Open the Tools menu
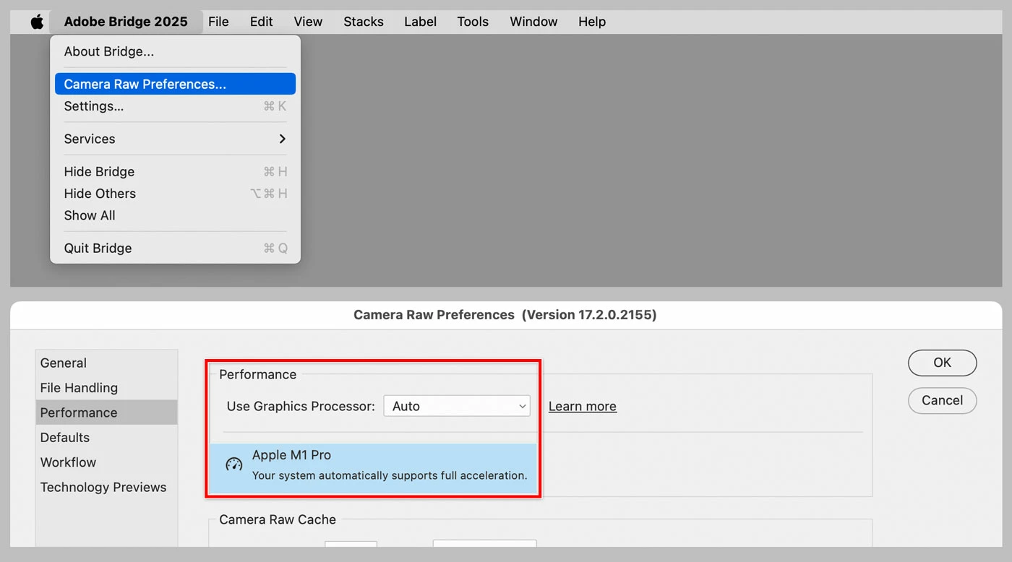1012x562 pixels. pyautogui.click(x=473, y=22)
